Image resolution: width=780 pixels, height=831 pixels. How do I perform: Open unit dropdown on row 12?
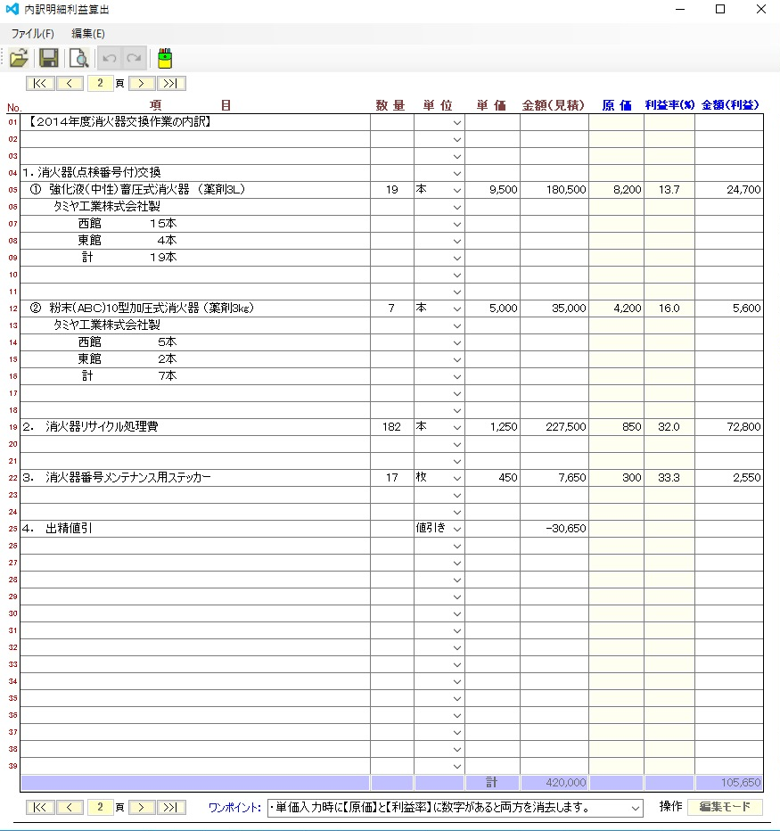(456, 309)
